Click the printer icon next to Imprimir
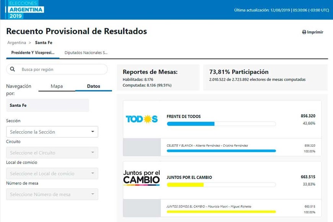The image size is (333, 222). pyautogui.click(x=304, y=33)
